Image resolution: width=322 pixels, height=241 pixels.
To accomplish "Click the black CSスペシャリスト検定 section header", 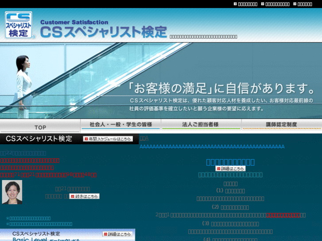I will [70, 139].
